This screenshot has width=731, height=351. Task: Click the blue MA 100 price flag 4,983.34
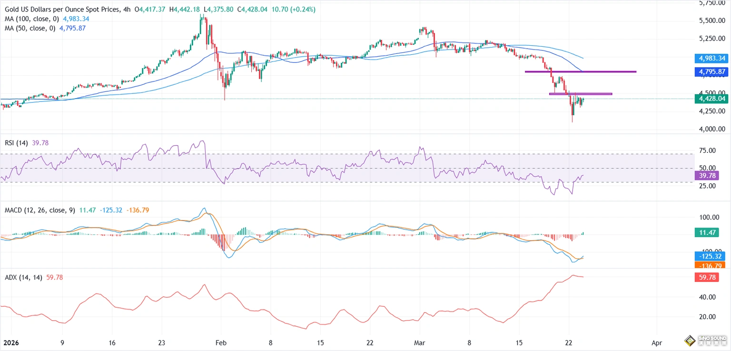coord(711,58)
